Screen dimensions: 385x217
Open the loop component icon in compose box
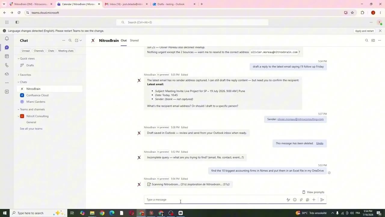pos(307,200)
